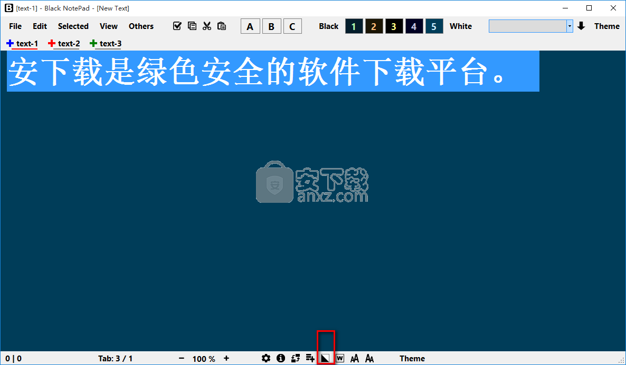This screenshot has height=365, width=626.
Task: Click the add-line list icon in status bar
Action: [310, 358]
